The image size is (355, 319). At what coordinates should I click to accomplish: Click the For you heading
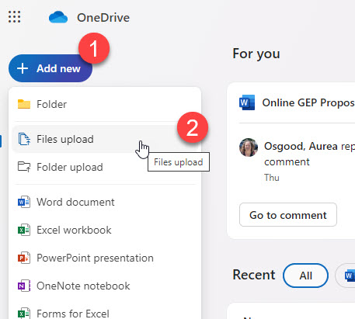click(x=256, y=54)
